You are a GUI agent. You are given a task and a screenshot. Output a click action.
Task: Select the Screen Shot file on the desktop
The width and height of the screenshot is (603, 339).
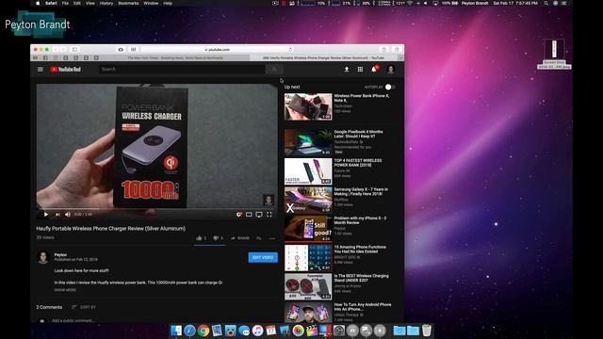point(554,54)
